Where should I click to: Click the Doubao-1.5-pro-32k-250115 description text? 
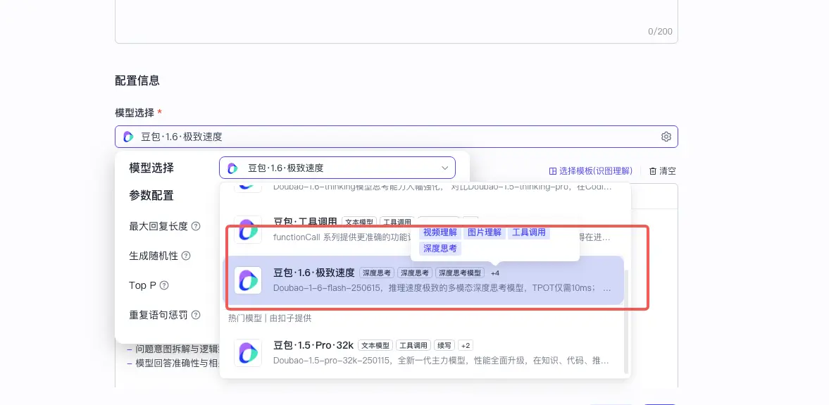[x=442, y=361]
